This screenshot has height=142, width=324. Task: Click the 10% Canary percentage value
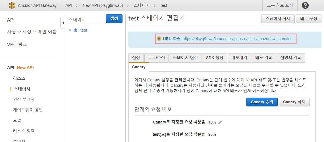(x=212, y=122)
